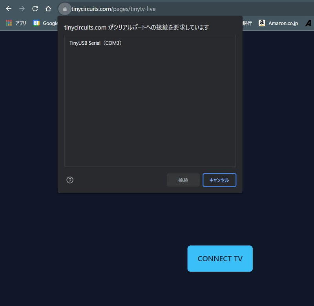The height and width of the screenshot is (306, 314).
Task: Open the アプリ apps bookmark
Action: [x=16, y=23]
